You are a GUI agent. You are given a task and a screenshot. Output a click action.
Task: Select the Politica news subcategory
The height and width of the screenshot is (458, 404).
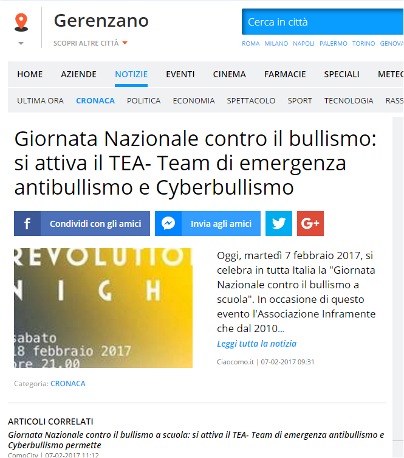click(x=143, y=101)
